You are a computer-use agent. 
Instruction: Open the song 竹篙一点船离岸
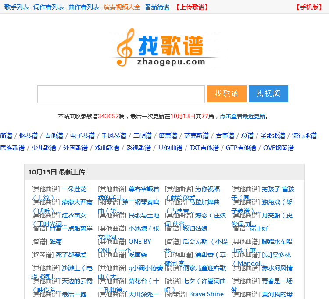tap(71, 228)
